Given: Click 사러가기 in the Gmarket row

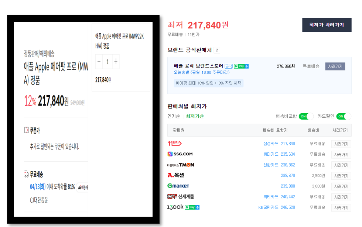Looking at the screenshot, I should pos(341,186).
